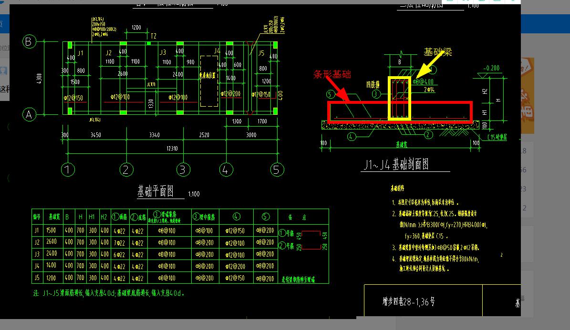Click axis bubble 3 below the plan

[183, 170]
